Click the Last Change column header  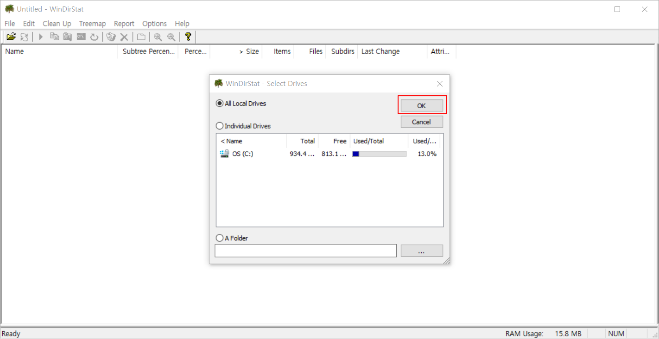point(393,51)
